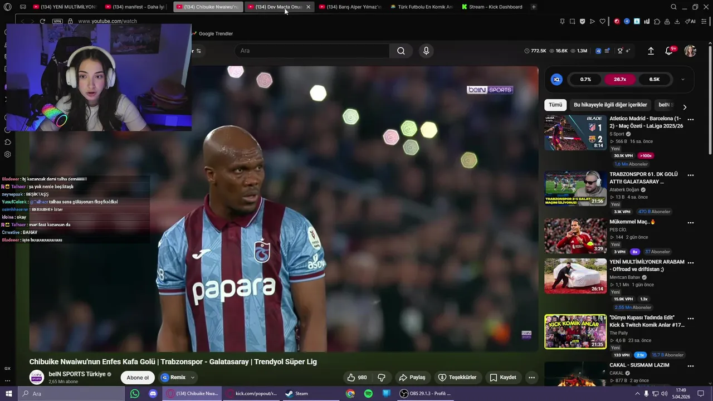Click the YouTube search magnifier button
Screen dimensions: 713x401
(401, 51)
